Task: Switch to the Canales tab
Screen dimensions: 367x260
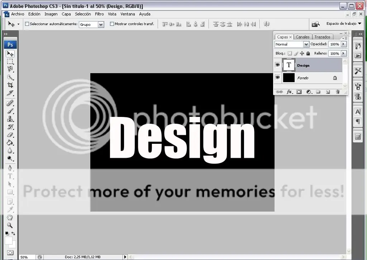Action: coord(302,37)
